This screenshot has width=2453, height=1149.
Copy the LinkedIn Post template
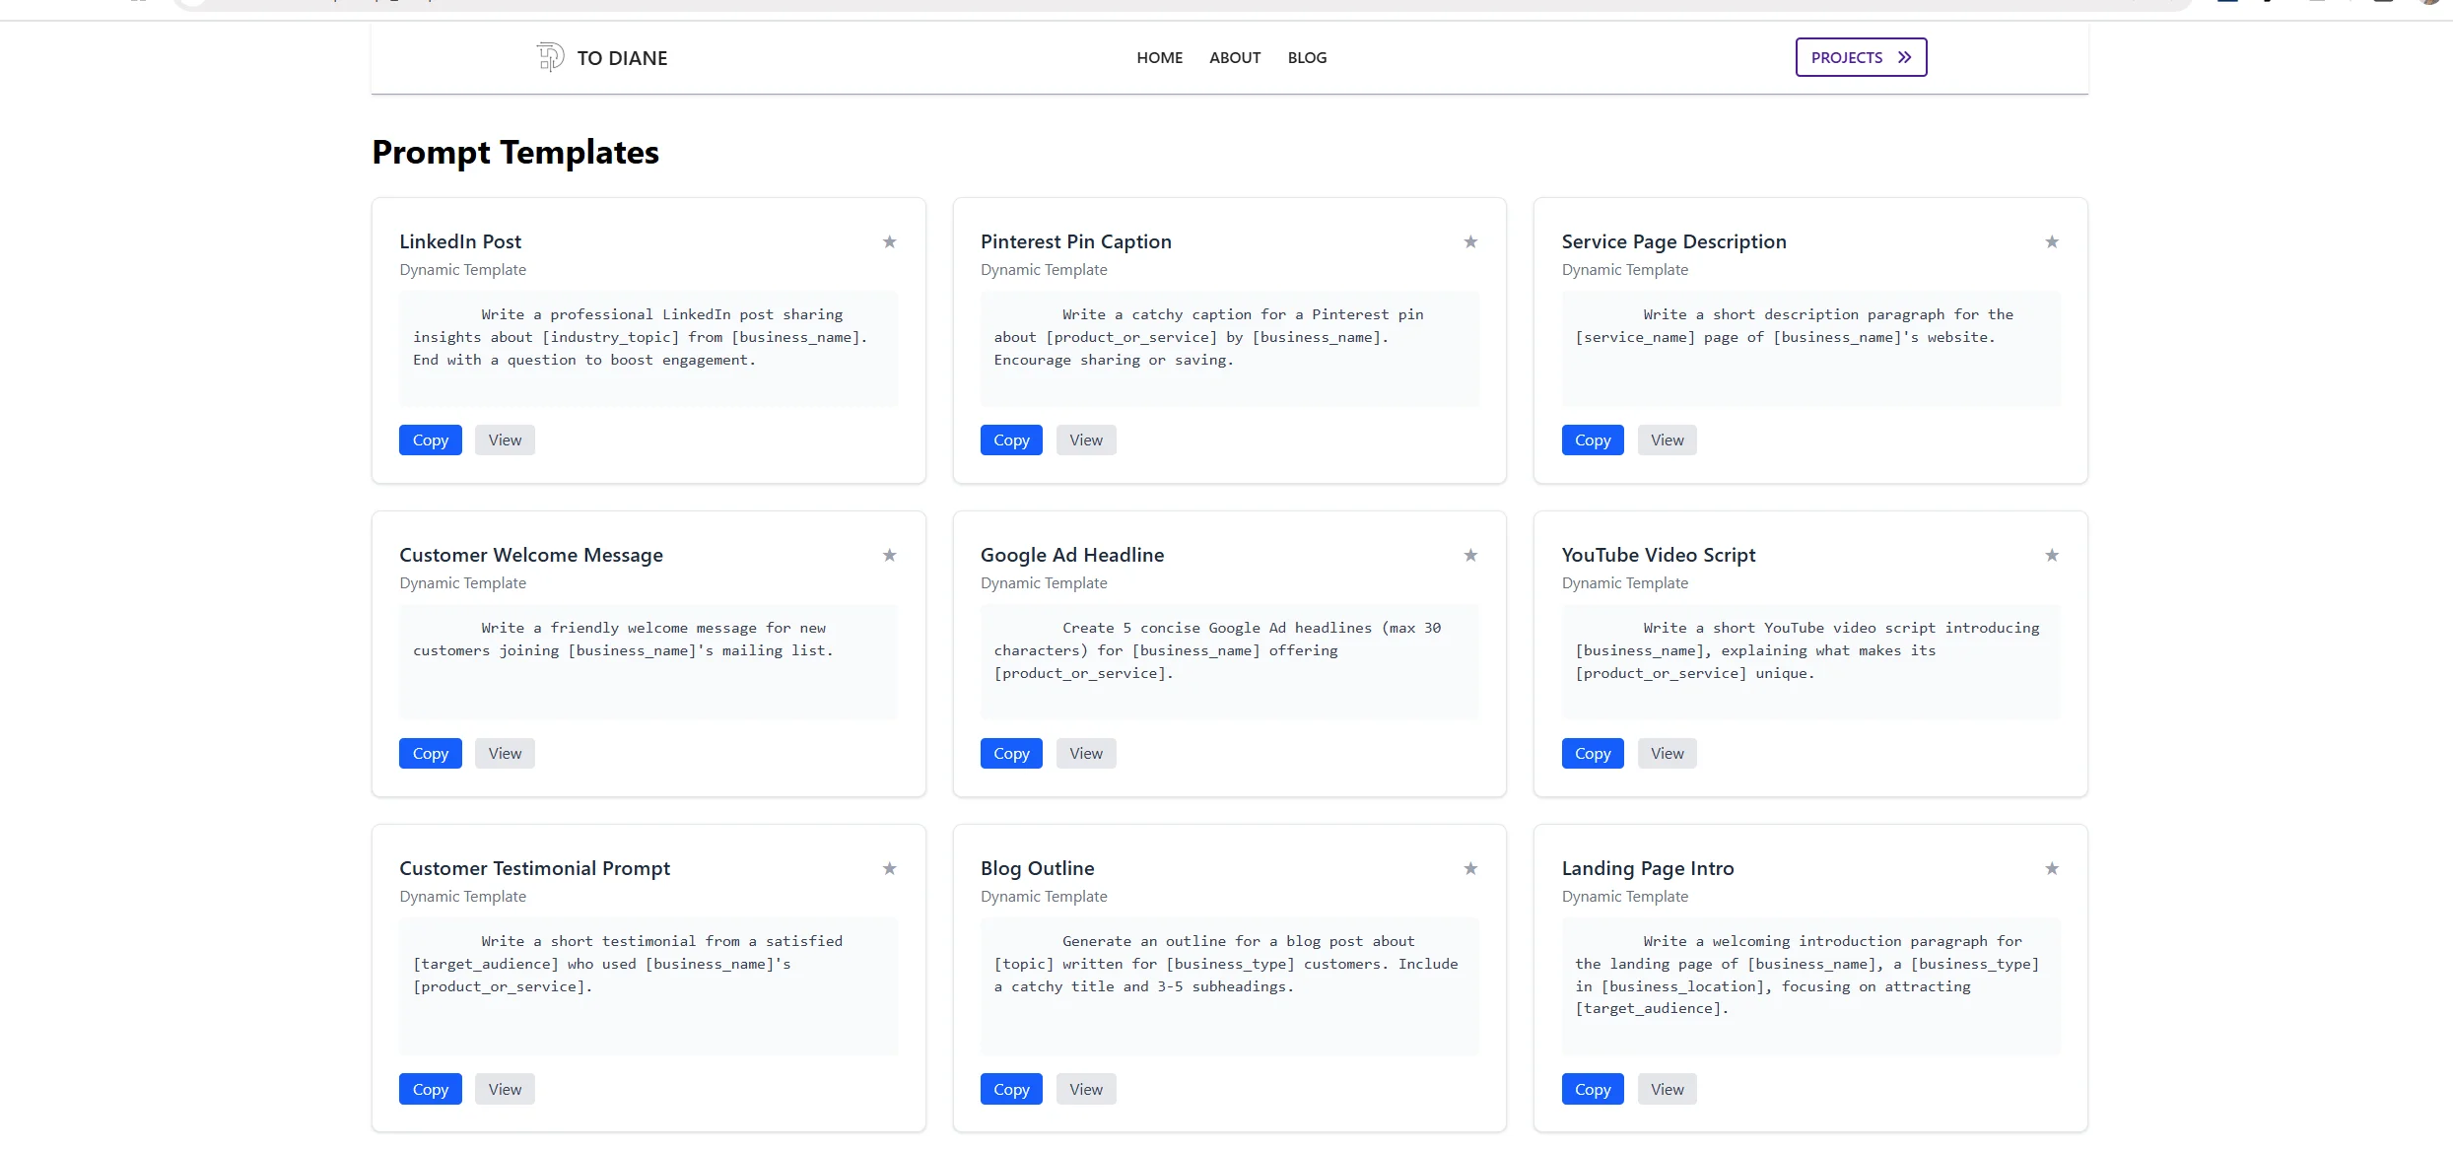pos(430,439)
